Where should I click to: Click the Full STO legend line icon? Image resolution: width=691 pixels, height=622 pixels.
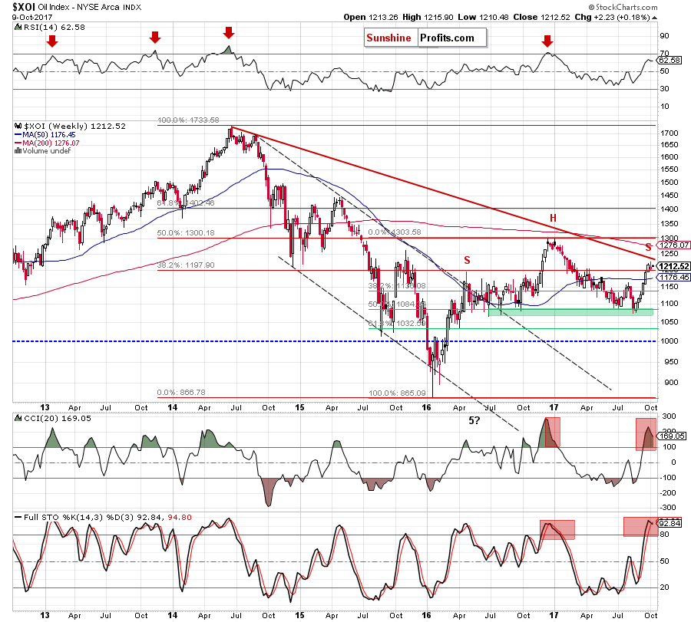(18, 517)
